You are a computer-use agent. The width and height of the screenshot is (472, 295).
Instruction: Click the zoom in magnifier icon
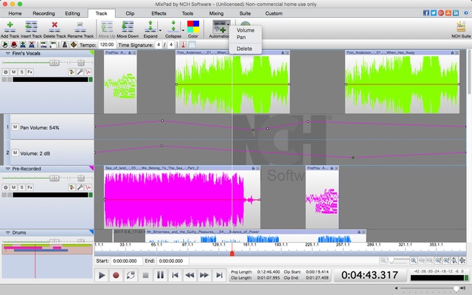(414, 260)
